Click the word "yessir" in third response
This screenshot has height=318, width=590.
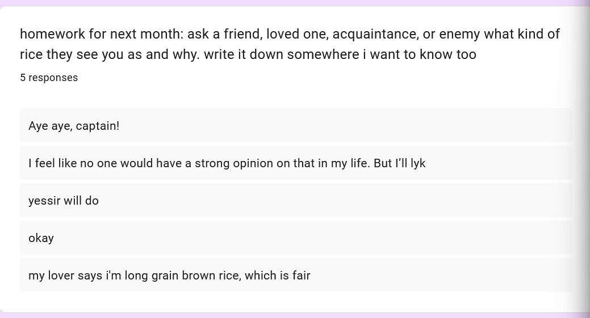(x=44, y=201)
